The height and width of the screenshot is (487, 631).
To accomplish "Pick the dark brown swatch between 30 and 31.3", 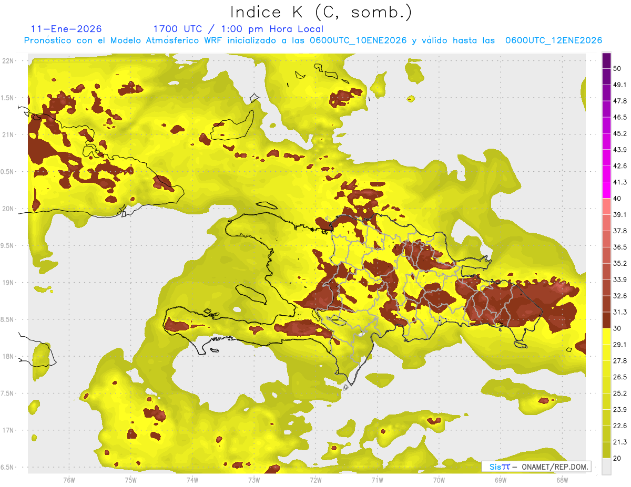I will coord(606,320).
